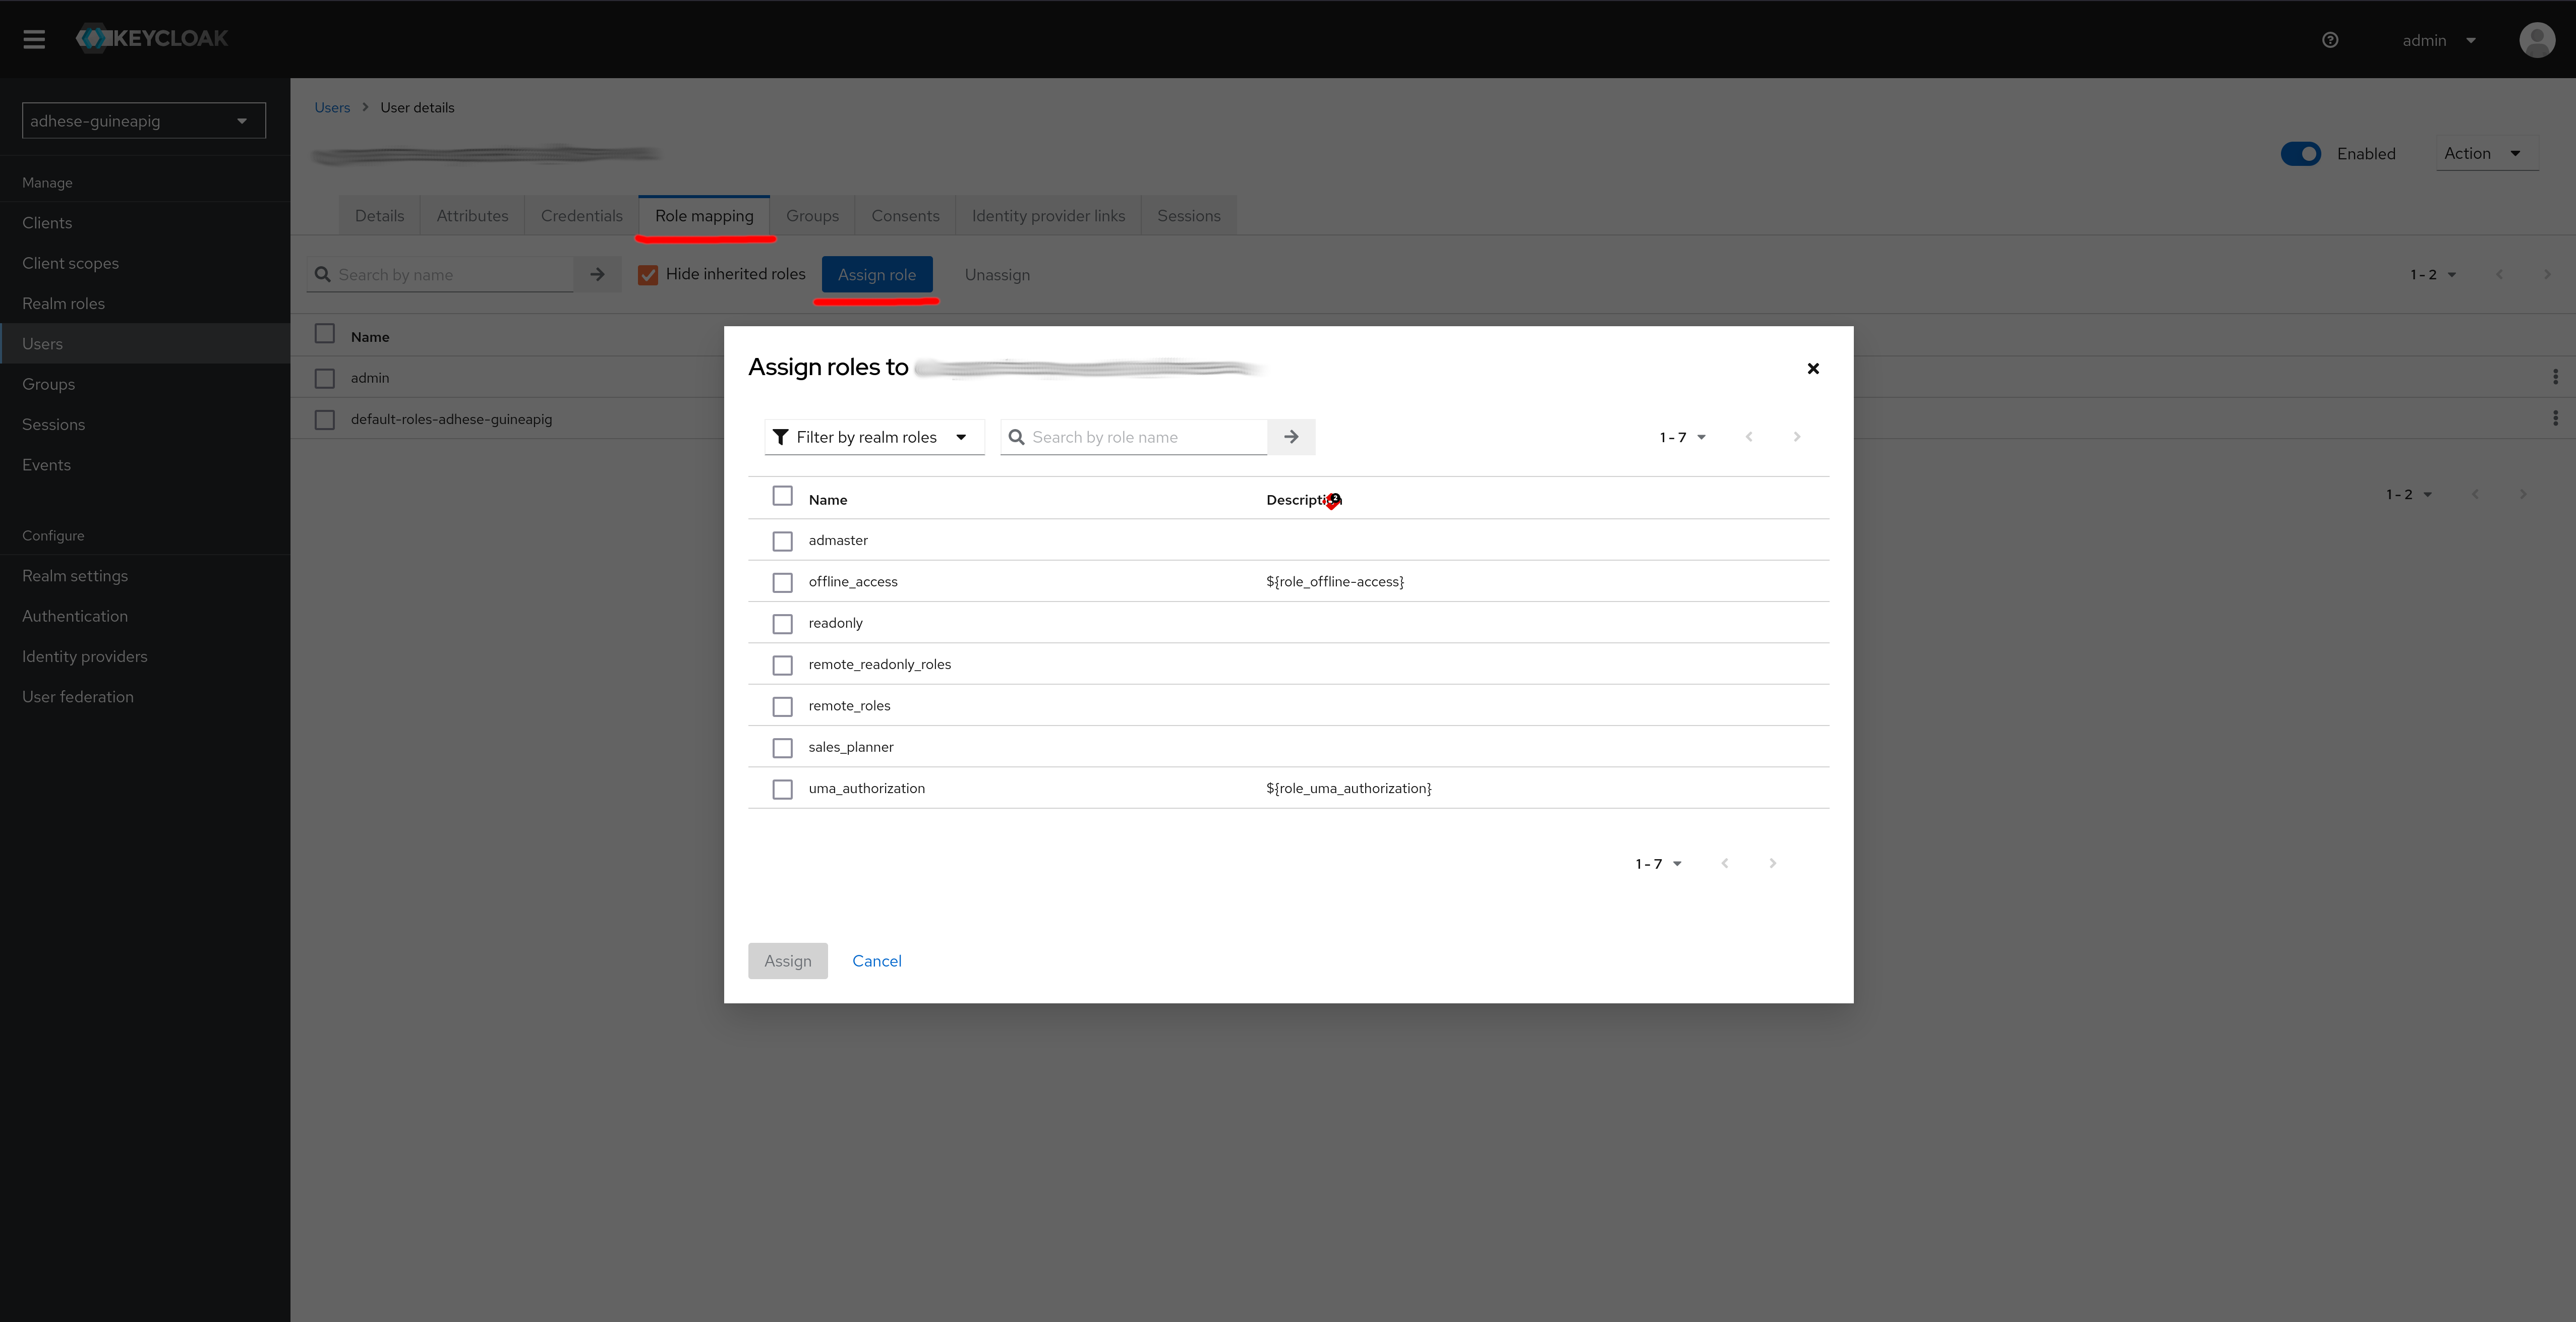This screenshot has width=2576, height=1322.
Task: Go to next page in dialog footer
Action: point(1772,863)
